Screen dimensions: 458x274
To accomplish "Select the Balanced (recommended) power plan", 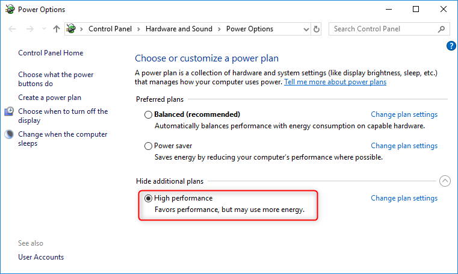I will point(149,114).
